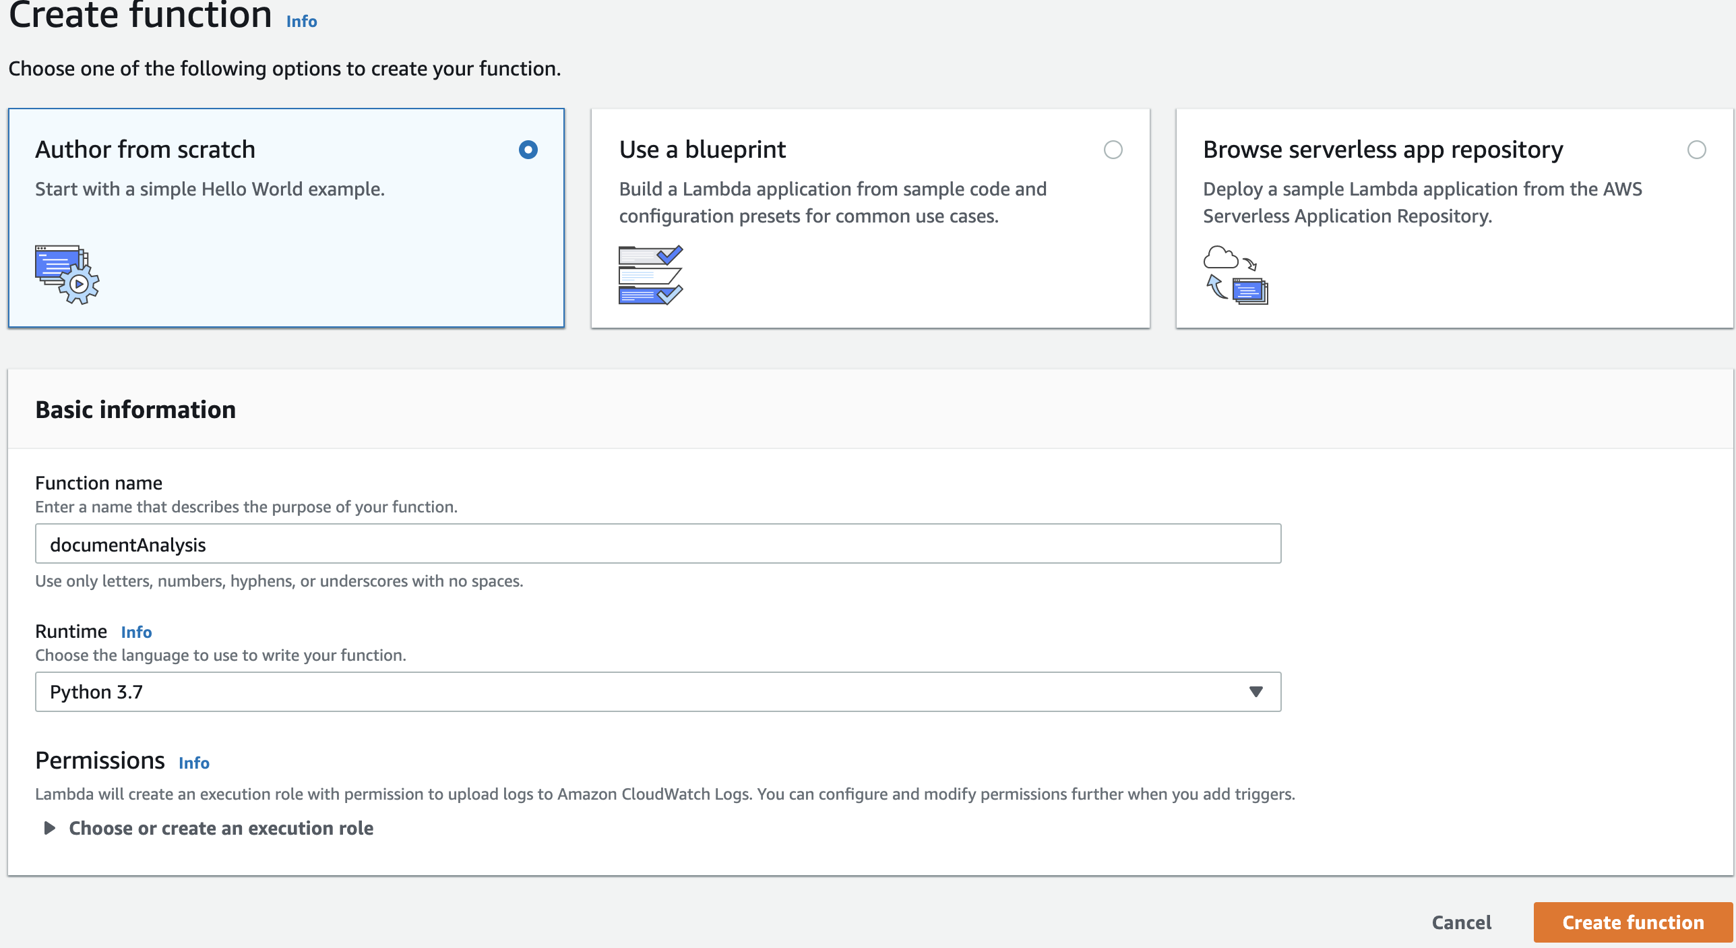Click the blueprint checklist icon

tap(651, 274)
